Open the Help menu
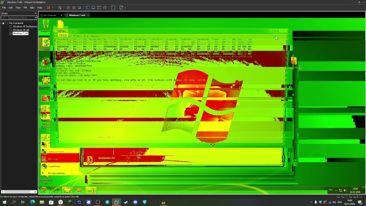The height and width of the screenshot is (206, 366). (40, 8)
